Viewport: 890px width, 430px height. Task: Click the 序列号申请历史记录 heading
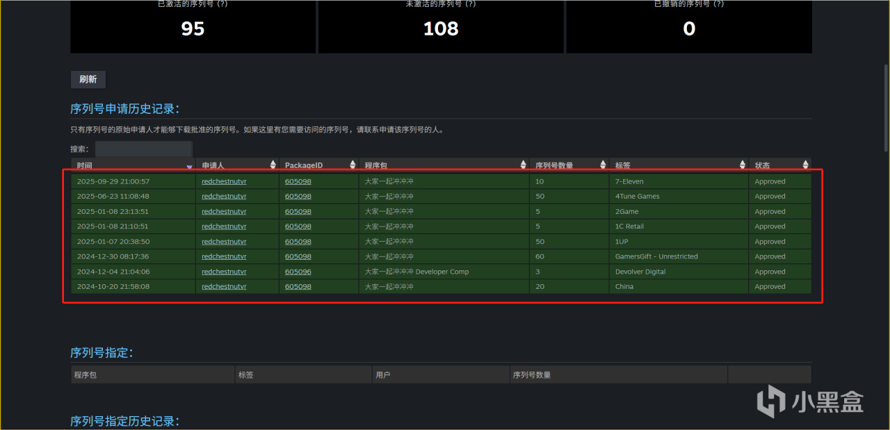click(x=124, y=109)
